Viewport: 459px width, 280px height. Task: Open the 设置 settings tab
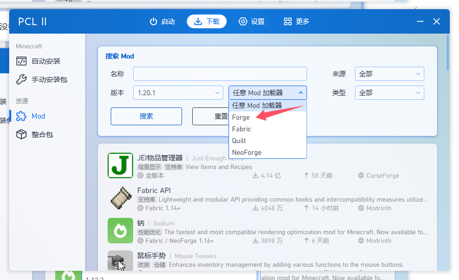[x=252, y=21]
